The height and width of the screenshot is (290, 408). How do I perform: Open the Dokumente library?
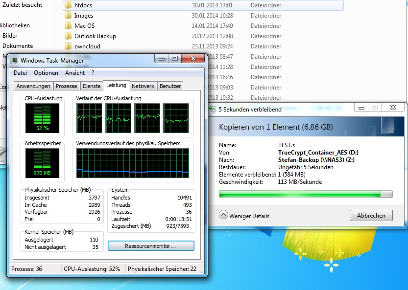pos(18,46)
